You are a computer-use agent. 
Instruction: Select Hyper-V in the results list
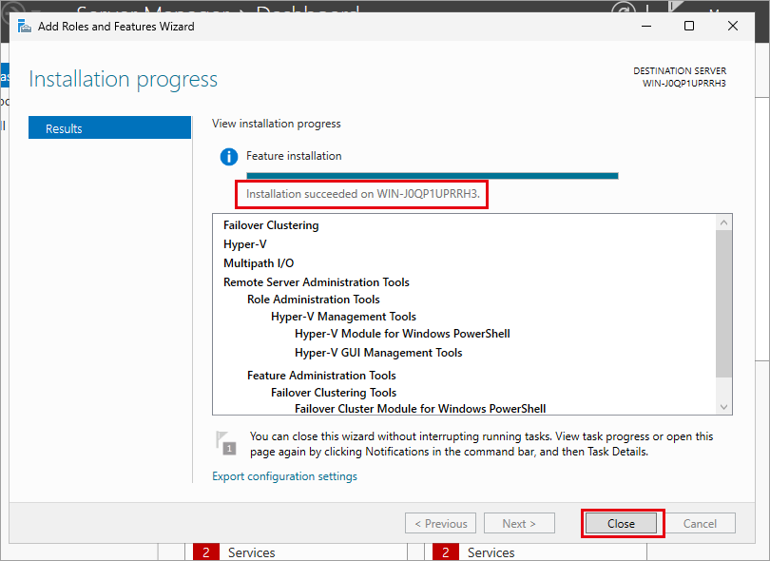coord(245,244)
